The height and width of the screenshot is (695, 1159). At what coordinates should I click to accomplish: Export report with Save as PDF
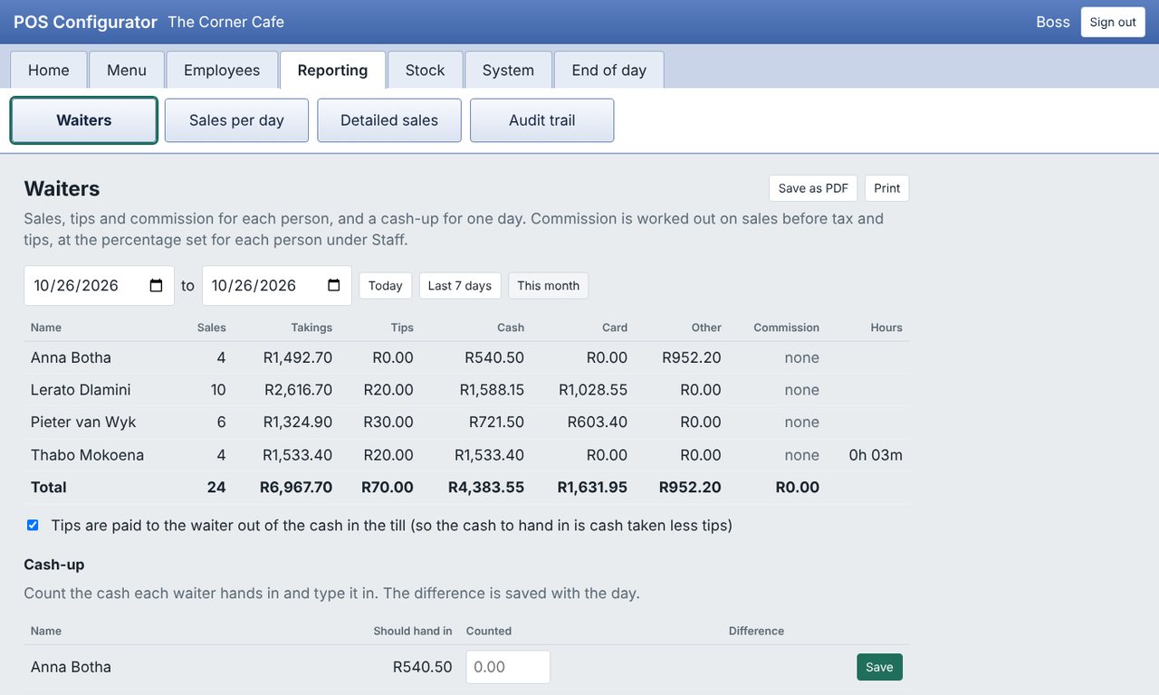point(813,188)
